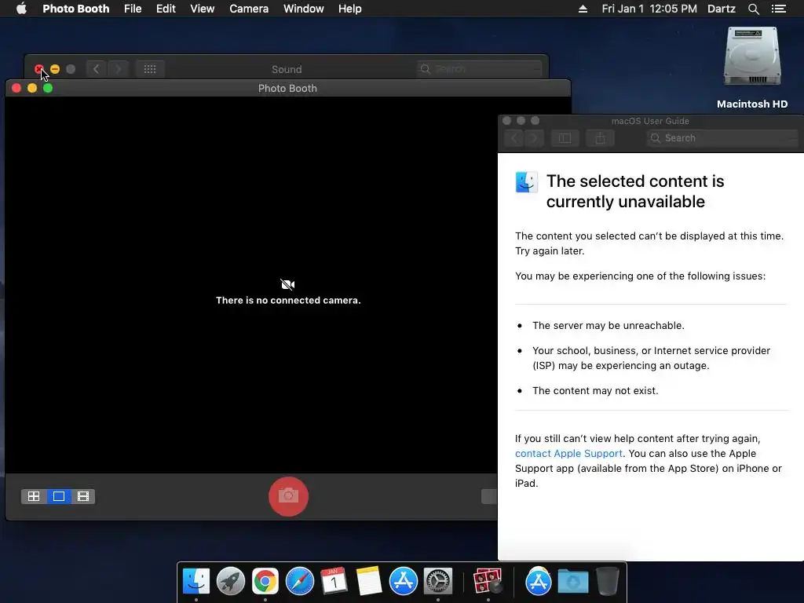Click 'The server may be unreachable.' text
The width and height of the screenshot is (804, 603).
608,326
